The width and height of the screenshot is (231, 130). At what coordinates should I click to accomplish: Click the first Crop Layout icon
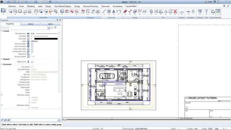coord(83,11)
